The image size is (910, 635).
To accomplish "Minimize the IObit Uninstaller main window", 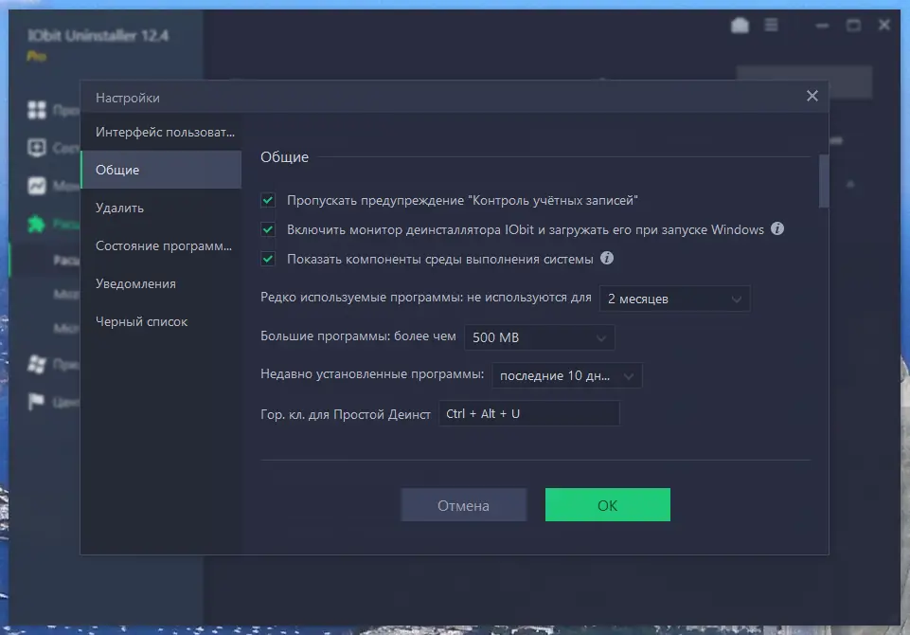I will click(x=822, y=26).
